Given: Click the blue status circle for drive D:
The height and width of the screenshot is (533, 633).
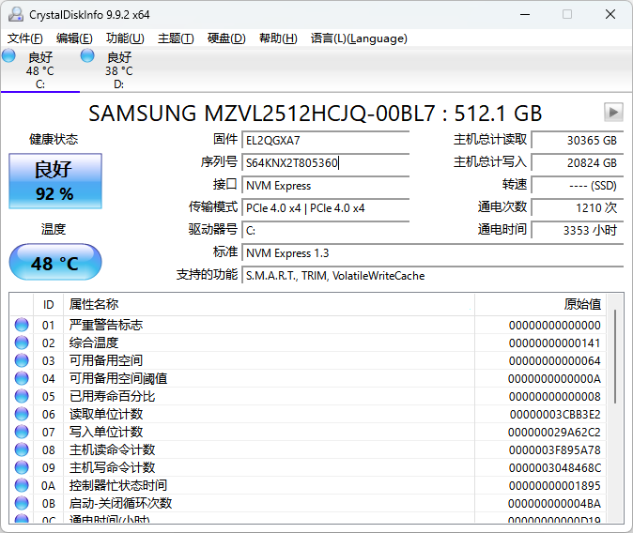Looking at the screenshot, I should [x=87, y=55].
